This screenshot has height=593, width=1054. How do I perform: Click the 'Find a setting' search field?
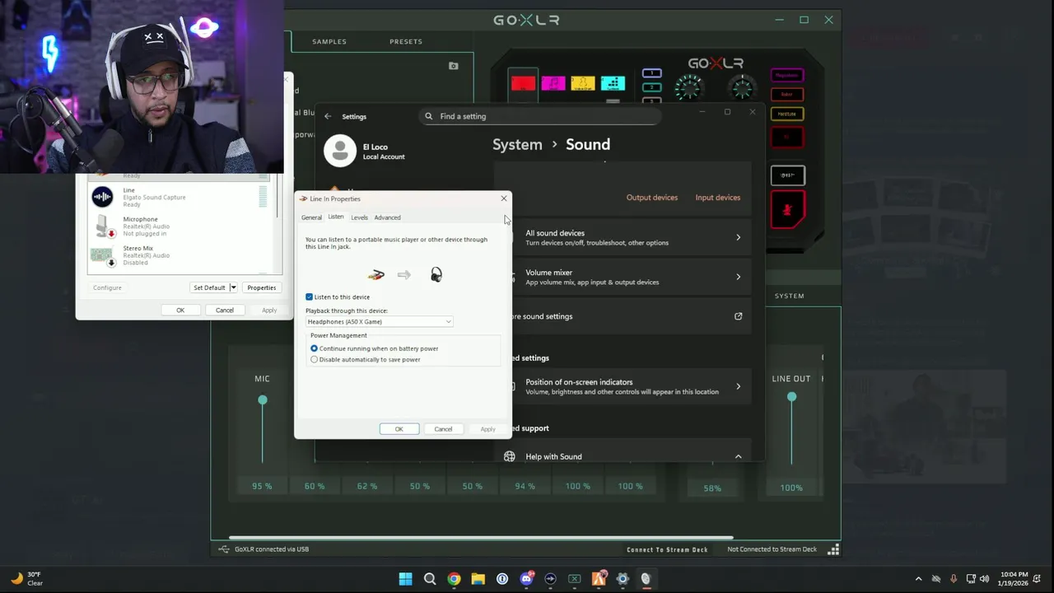point(539,116)
